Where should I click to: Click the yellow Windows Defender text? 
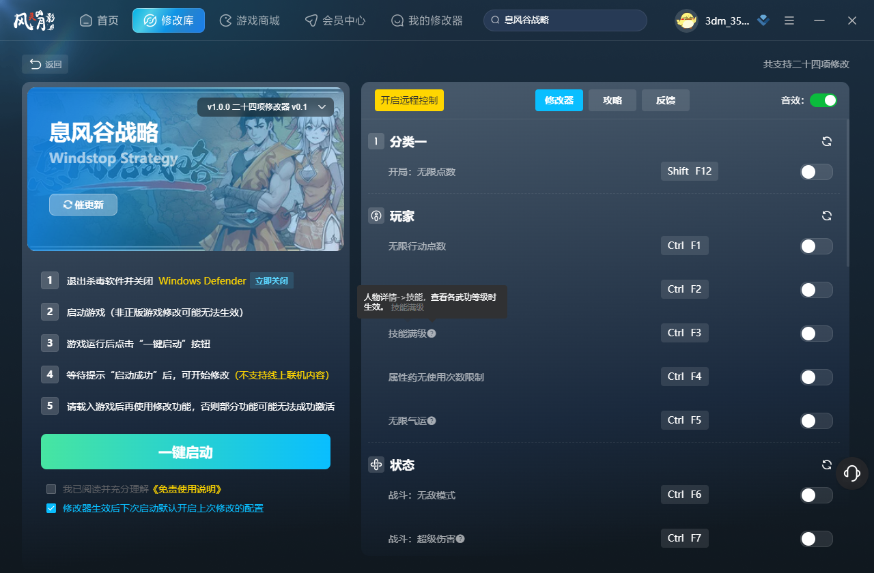click(x=202, y=281)
